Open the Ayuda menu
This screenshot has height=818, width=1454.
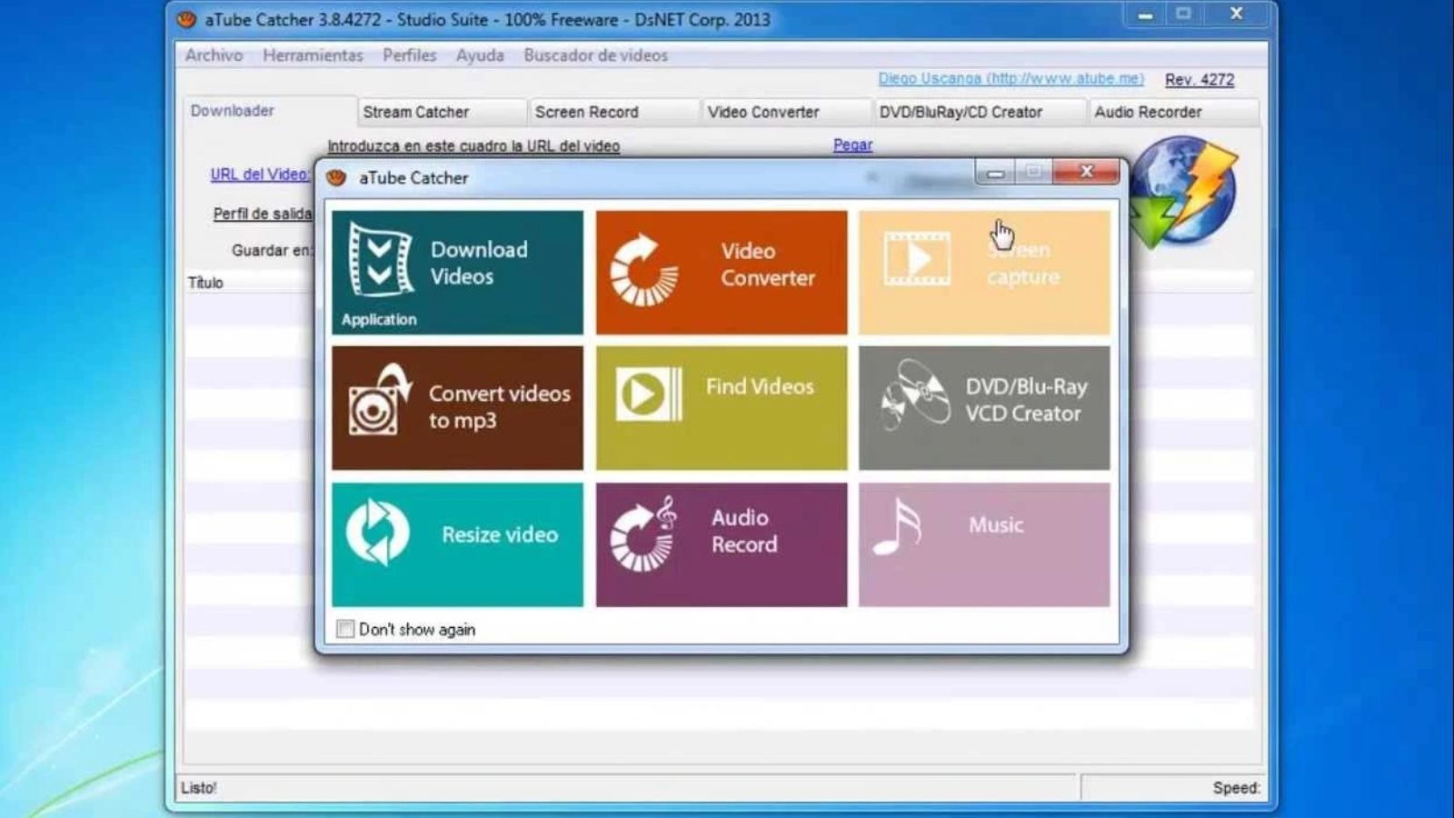coord(480,55)
